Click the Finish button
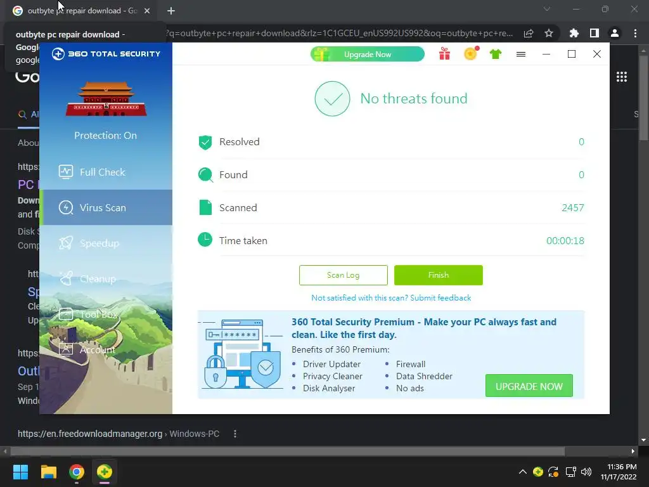Screen dimensions: 649x487 tap(439, 275)
